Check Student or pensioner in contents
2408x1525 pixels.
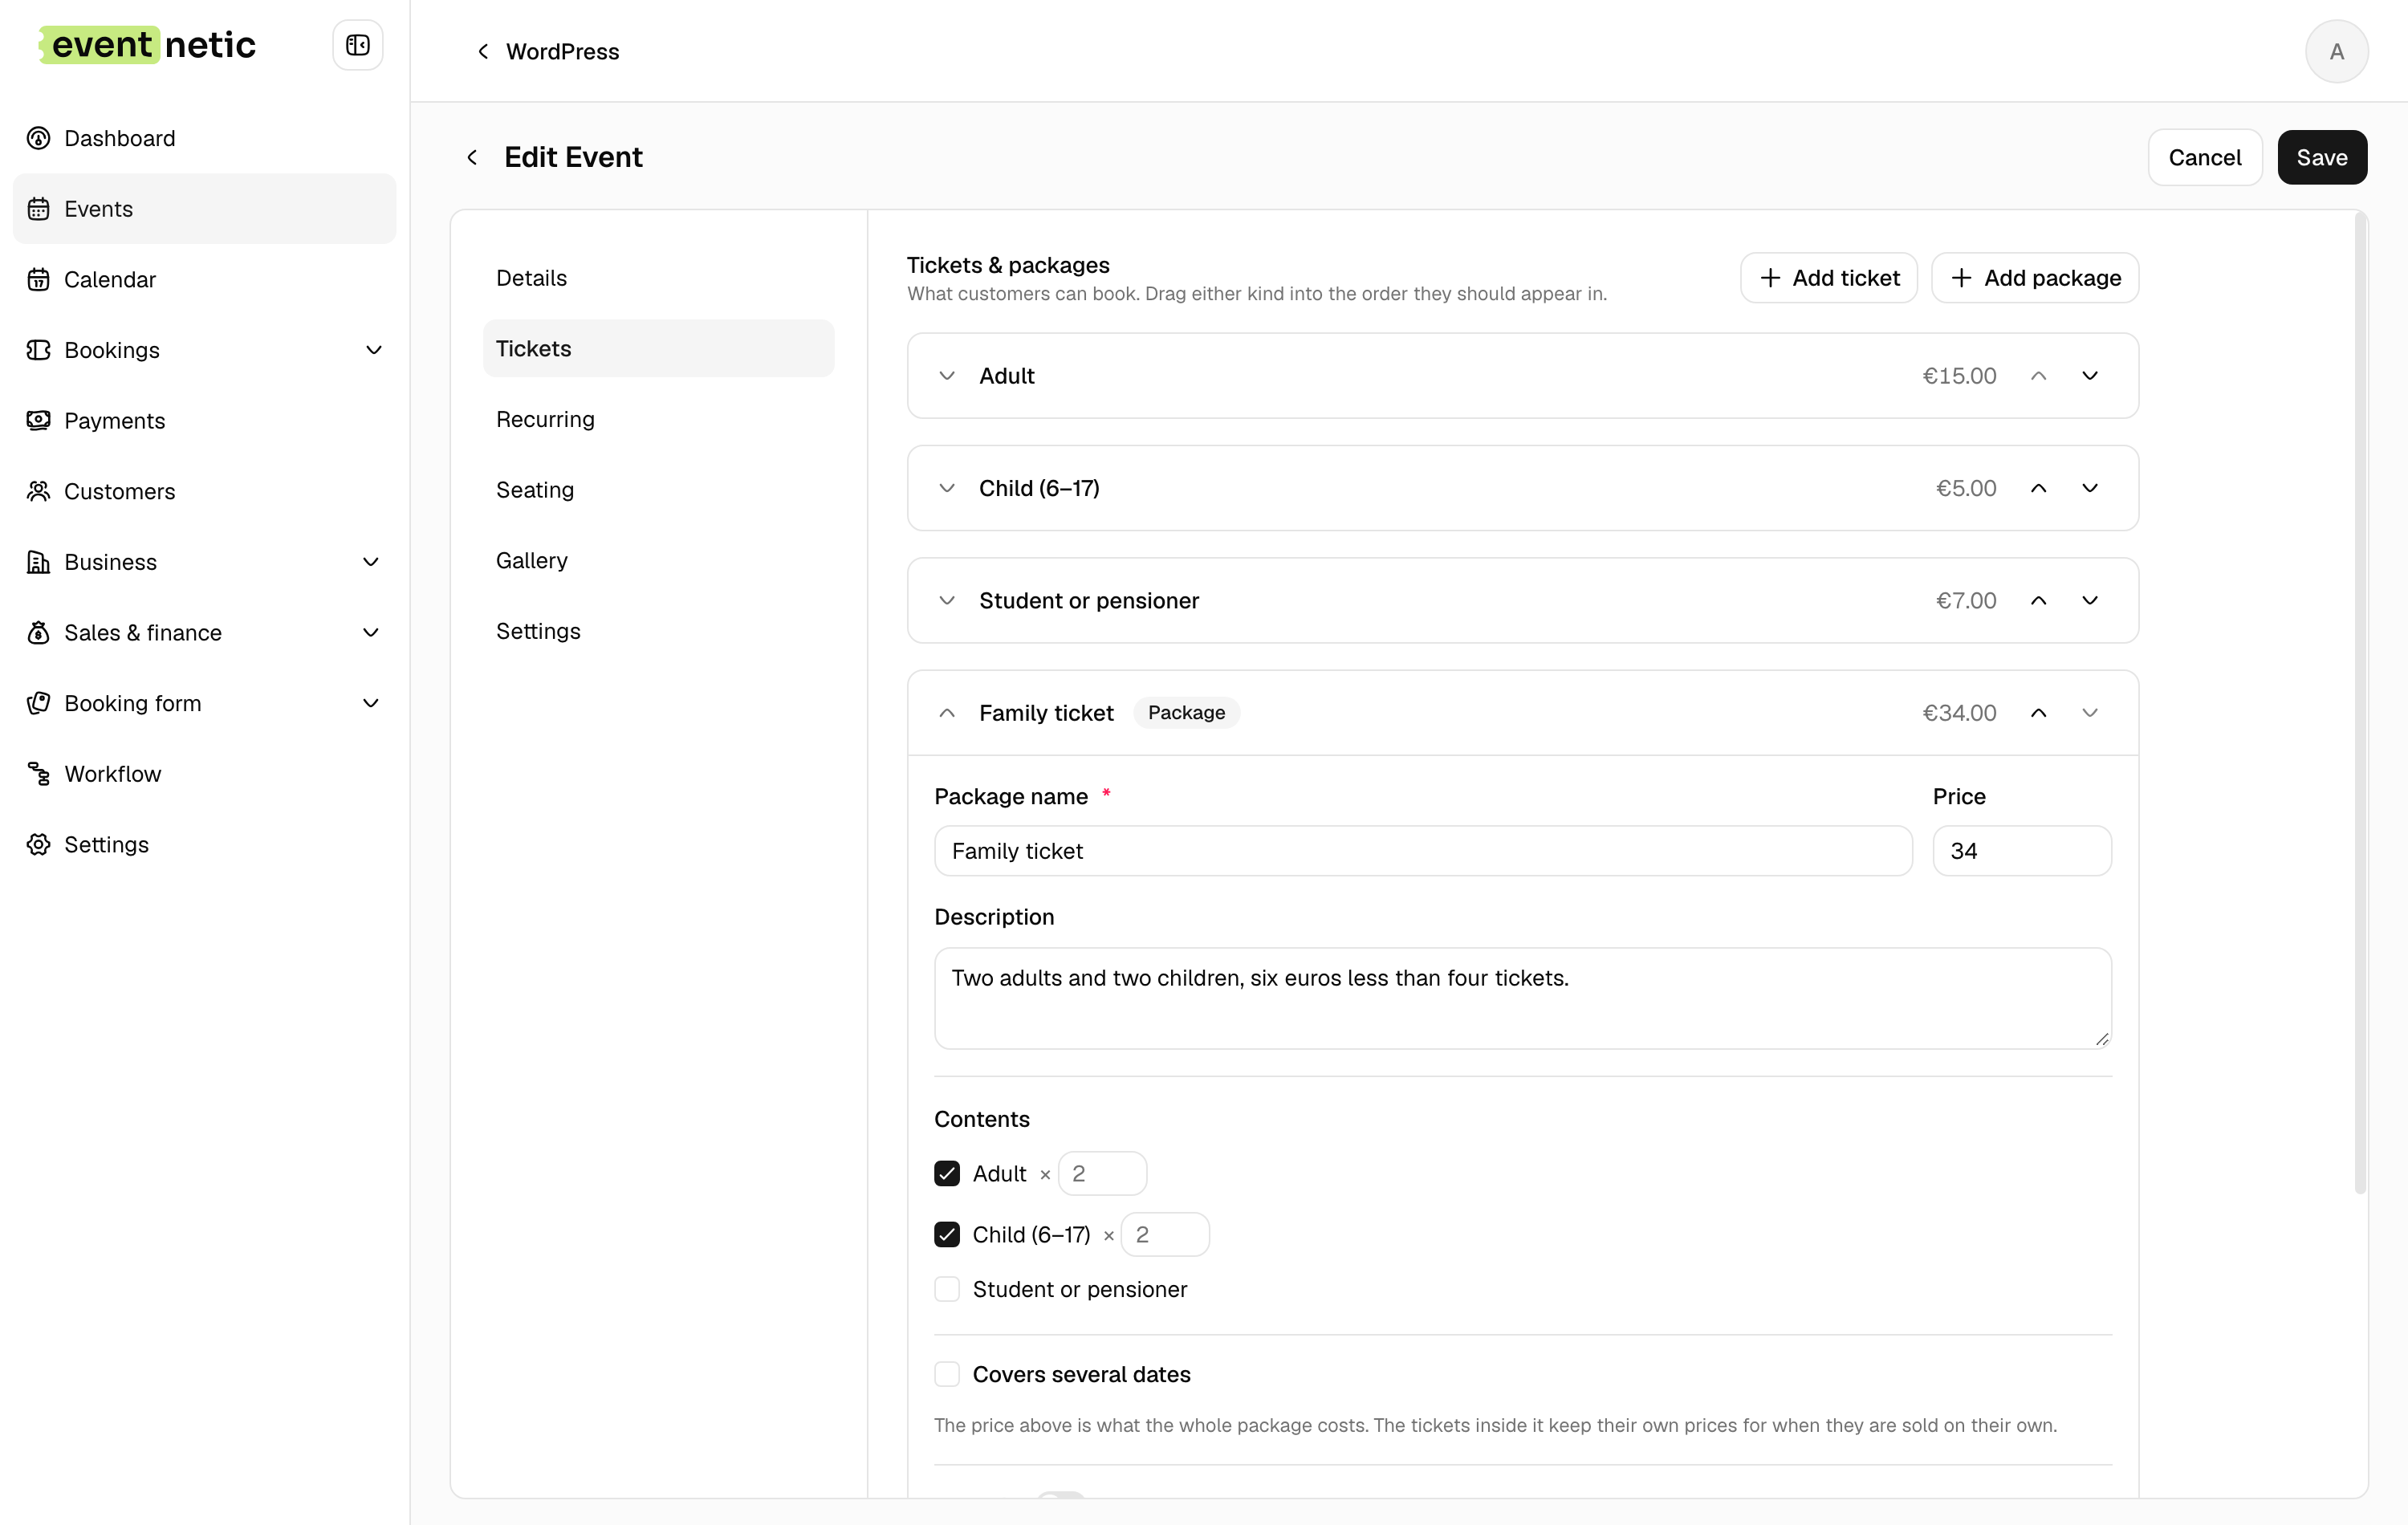(x=946, y=1289)
